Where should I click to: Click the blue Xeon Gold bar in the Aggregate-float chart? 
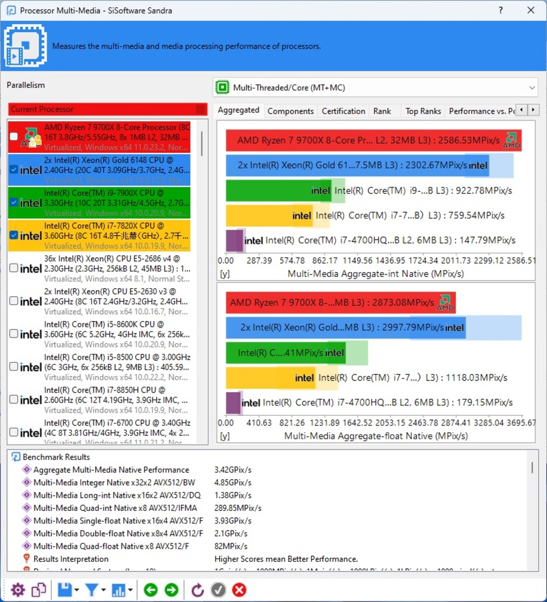click(x=345, y=327)
